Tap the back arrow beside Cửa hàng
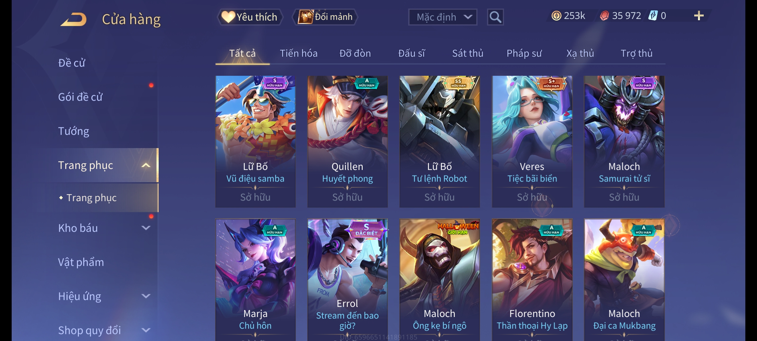The image size is (757, 341). click(74, 19)
